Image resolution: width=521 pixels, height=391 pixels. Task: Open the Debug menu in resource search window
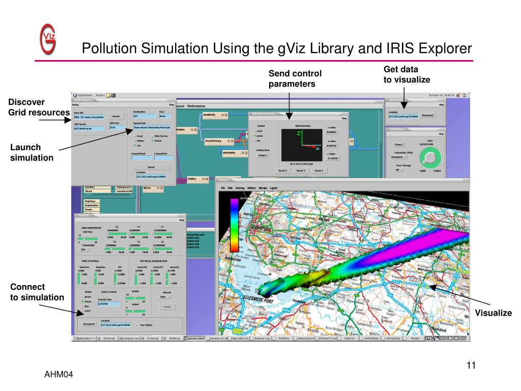76,105
